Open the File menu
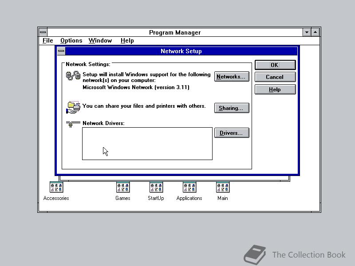The height and width of the screenshot is (266, 355). coord(48,41)
